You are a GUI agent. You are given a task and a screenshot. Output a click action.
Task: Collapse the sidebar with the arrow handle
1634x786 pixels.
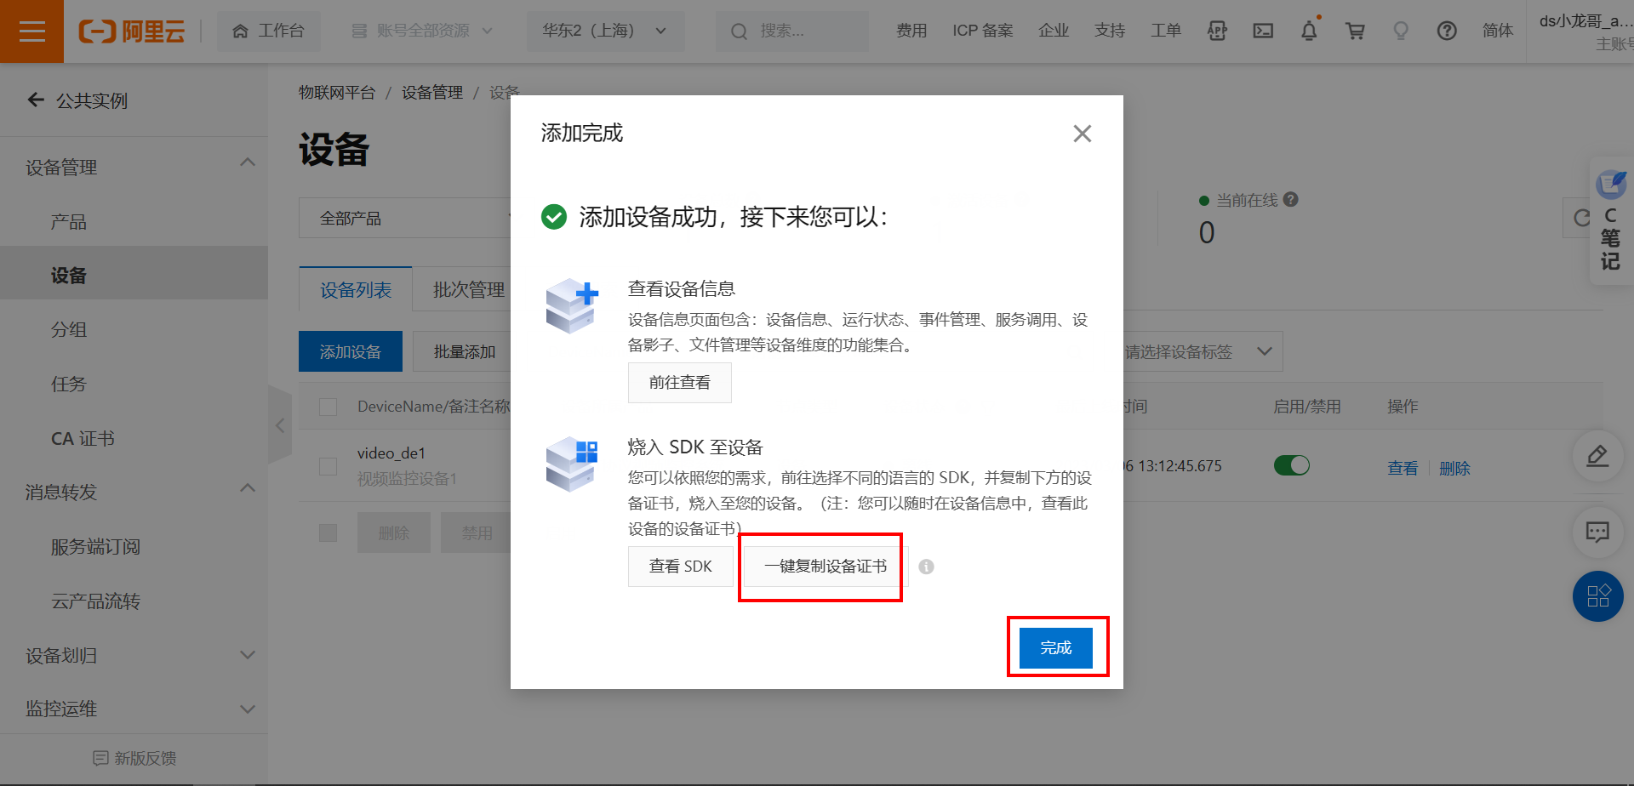[280, 425]
